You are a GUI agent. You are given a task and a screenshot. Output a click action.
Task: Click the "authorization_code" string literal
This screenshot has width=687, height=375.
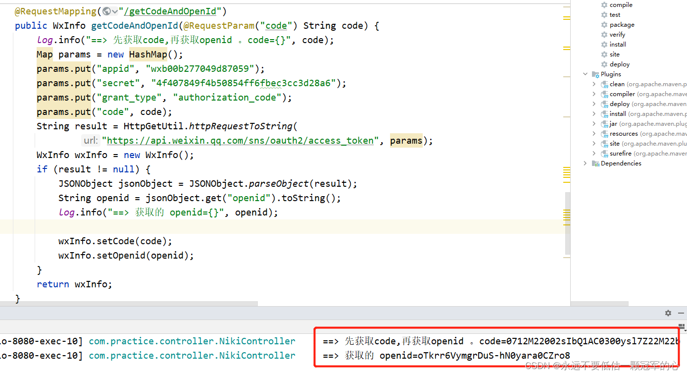pyautogui.click(x=227, y=98)
